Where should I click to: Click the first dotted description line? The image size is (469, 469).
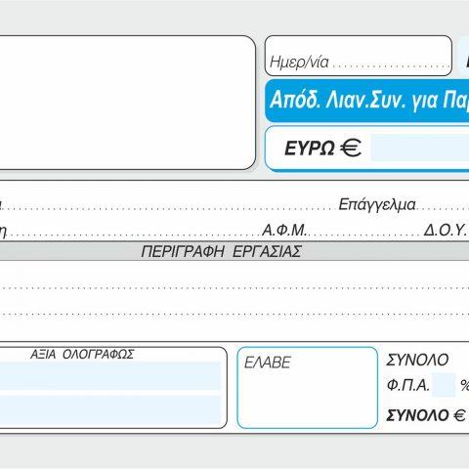[234, 287]
